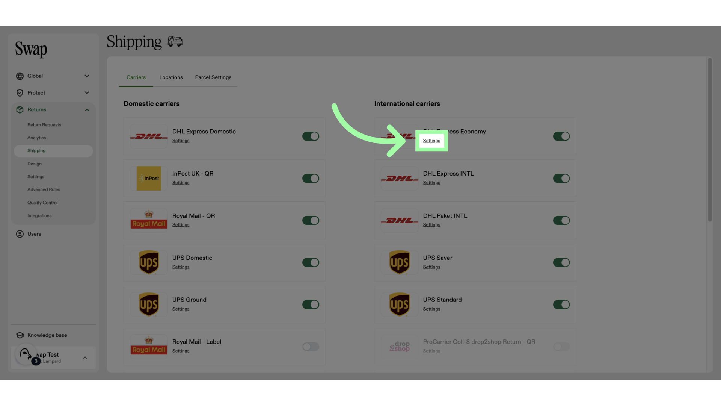Expand the Global menu chevron
Image resolution: width=721 pixels, height=406 pixels.
(x=87, y=76)
